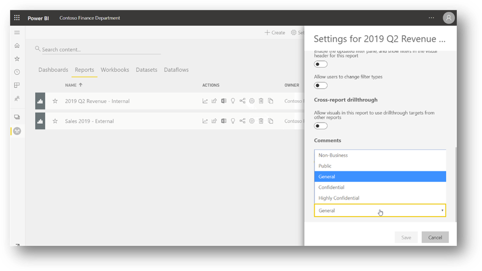Cancel the settings pane
482x271 pixels.
[x=435, y=238]
